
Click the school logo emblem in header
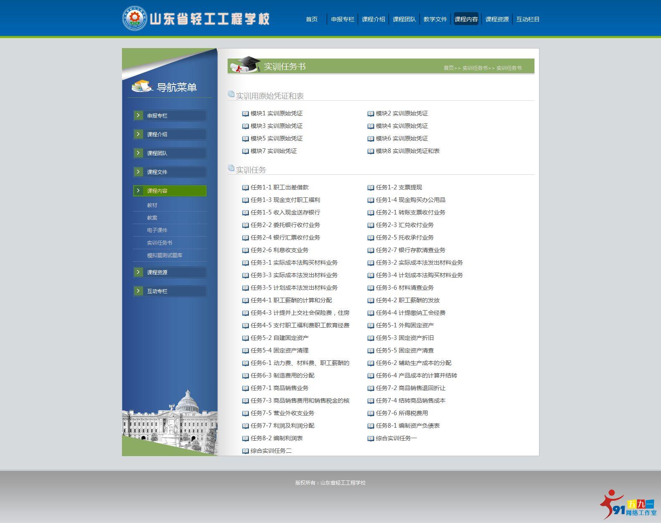134,18
